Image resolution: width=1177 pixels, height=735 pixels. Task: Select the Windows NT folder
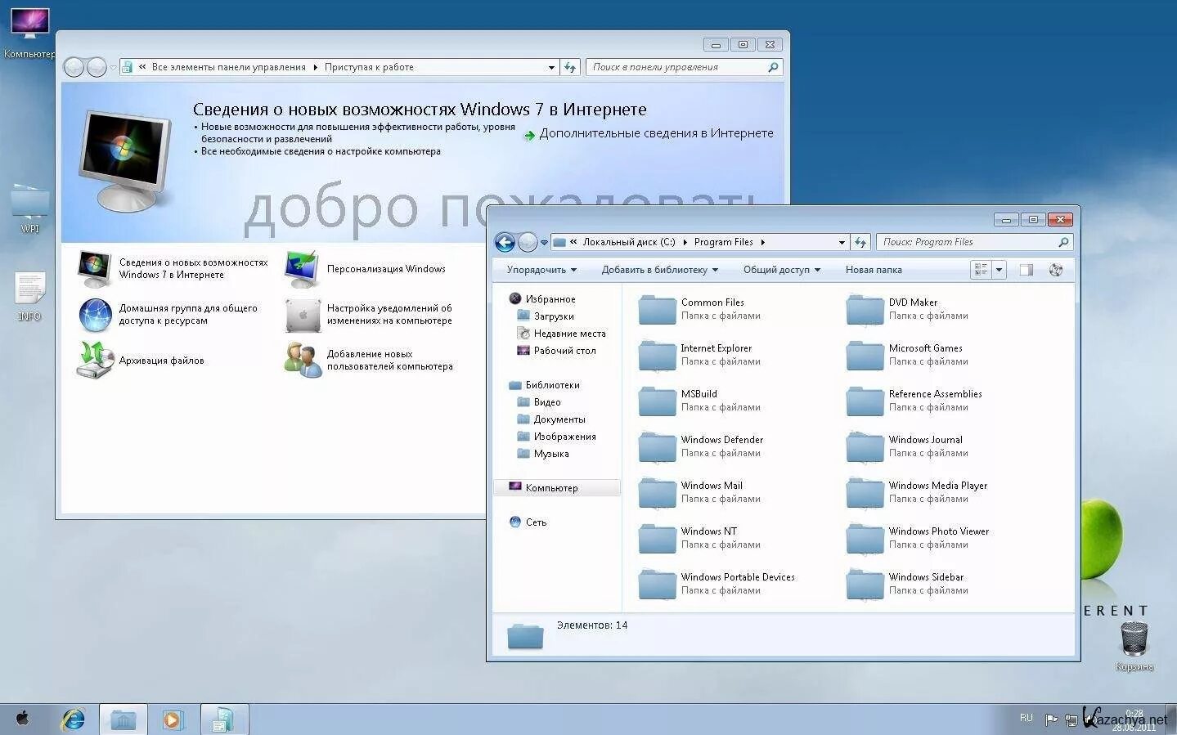[x=699, y=538]
